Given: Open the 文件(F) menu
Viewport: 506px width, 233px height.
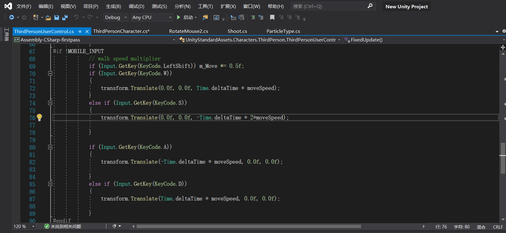Looking at the screenshot, I should point(24,6).
